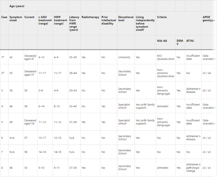Select the "c-hGH treatment (range)" header
Viewport: 217px width, 177px height.
click(x=45, y=20)
